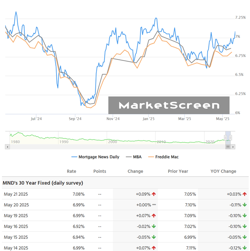250x251 pixels.
Task: Click the green down arrow in May 14 YOY change
Action: (x=245, y=247)
